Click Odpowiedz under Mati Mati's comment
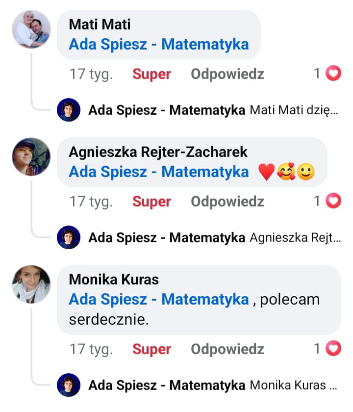353x412 pixels. [227, 74]
